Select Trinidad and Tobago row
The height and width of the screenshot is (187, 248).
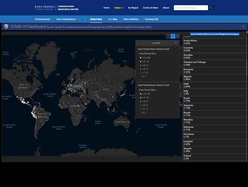(x=214, y=63)
